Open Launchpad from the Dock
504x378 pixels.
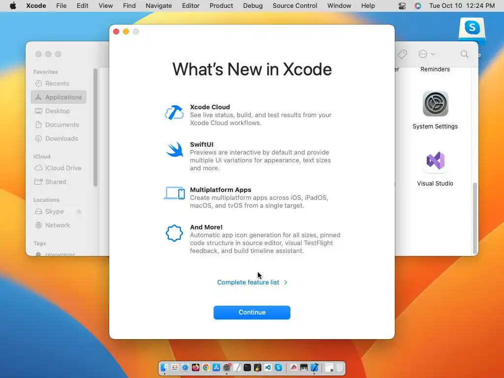pyautogui.click(x=175, y=367)
